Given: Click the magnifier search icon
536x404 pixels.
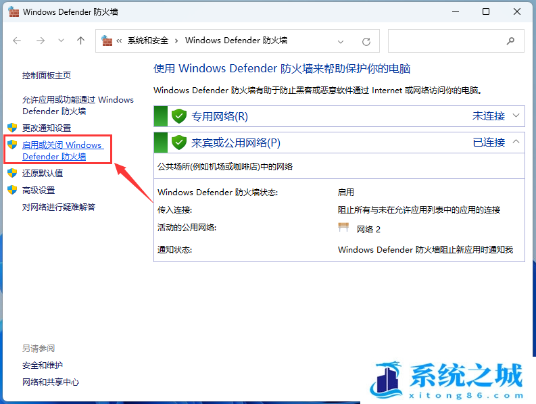Looking at the screenshot, I should coord(510,41).
